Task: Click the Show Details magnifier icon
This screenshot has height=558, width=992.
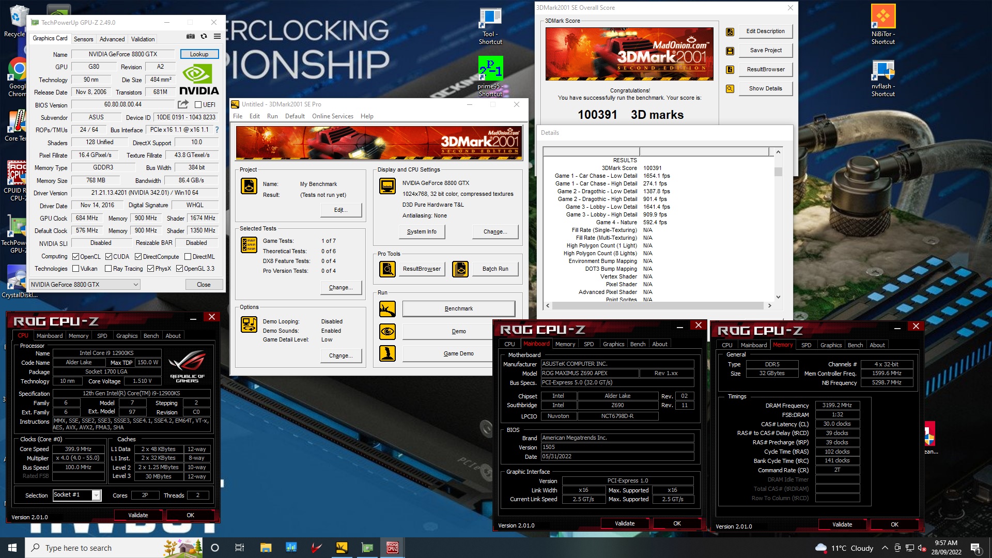Action: [x=730, y=89]
